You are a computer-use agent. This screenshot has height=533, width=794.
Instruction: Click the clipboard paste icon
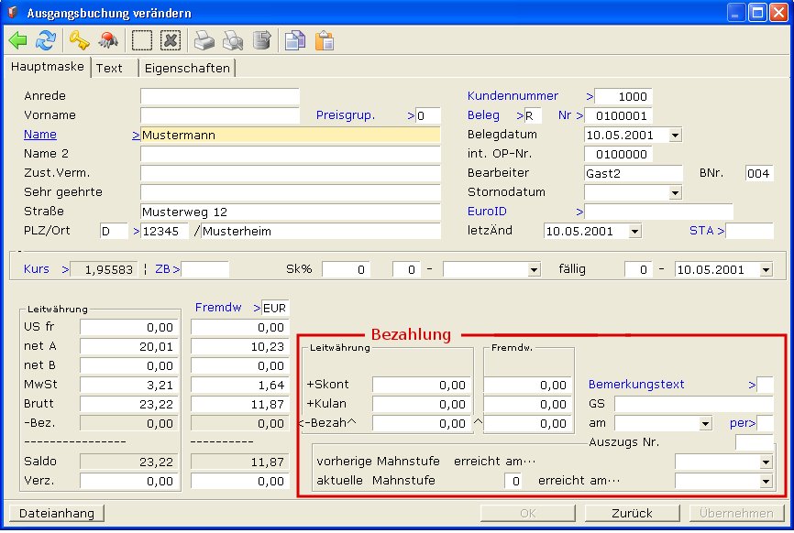point(324,40)
